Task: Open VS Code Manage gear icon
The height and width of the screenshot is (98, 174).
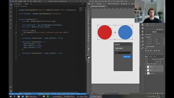Action: click(x=11, y=91)
